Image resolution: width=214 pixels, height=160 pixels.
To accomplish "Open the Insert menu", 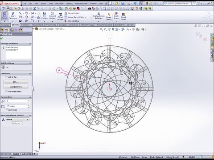I will coord(43,4).
